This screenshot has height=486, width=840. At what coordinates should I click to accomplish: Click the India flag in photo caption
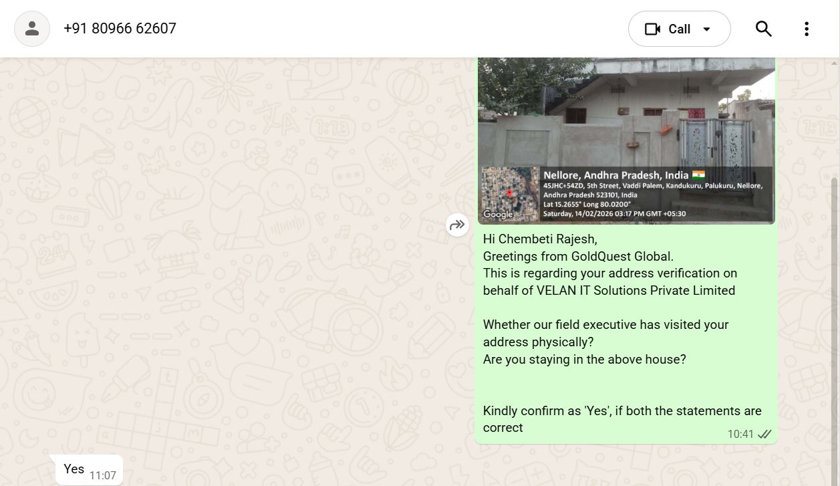click(698, 175)
